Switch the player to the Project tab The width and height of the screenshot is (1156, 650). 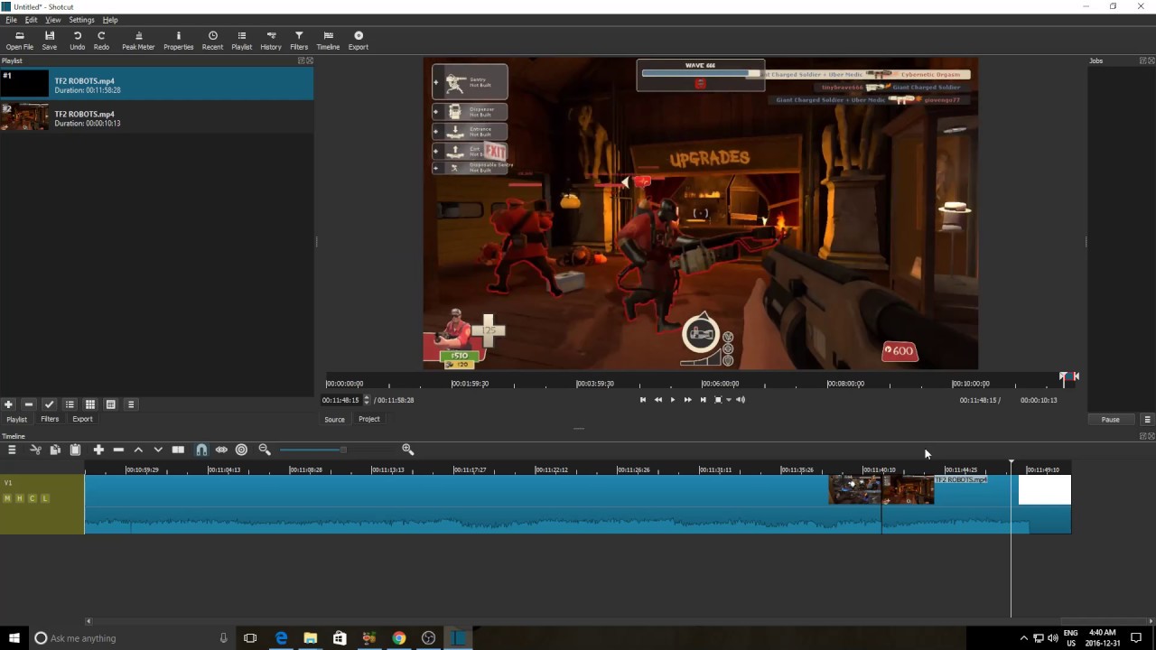coord(368,419)
